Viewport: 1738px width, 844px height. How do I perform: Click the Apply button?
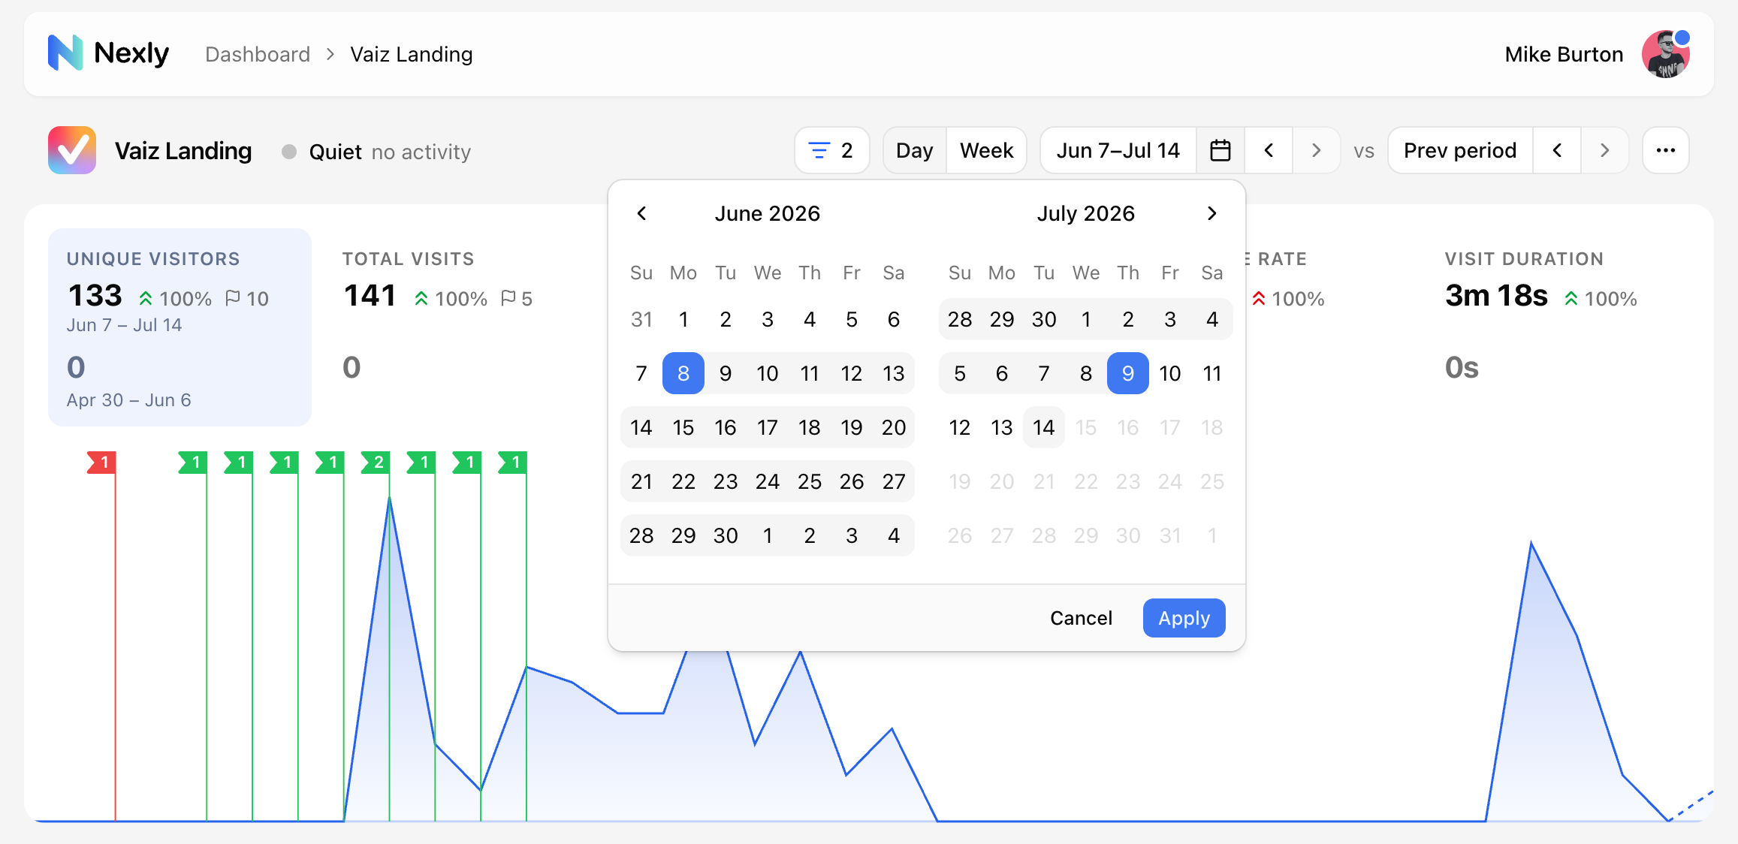tap(1184, 618)
